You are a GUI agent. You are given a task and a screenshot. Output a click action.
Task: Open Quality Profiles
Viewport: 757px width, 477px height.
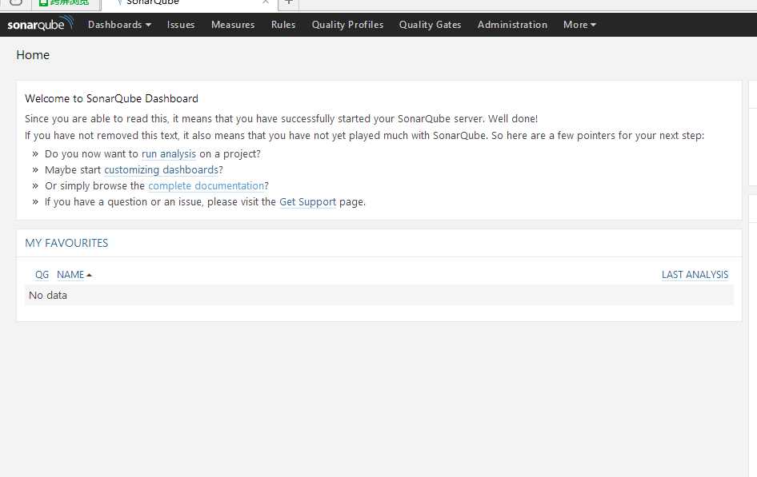tap(347, 25)
